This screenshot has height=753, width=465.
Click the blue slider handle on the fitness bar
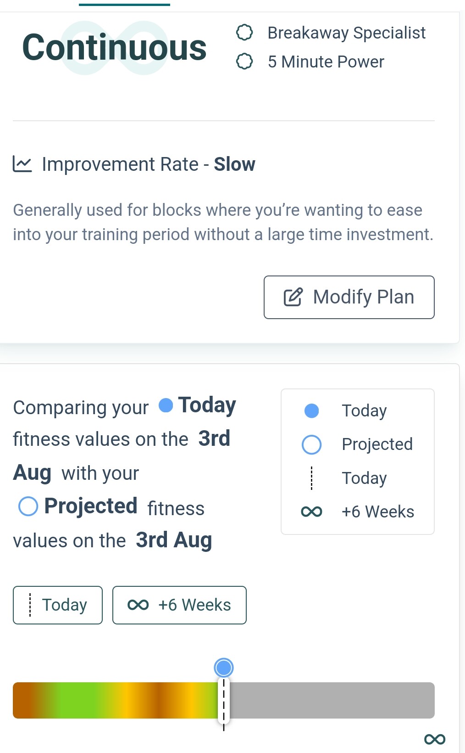[x=224, y=668]
